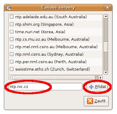Click vertical scrollbar down arrow
Viewport: 117px width, 114px height.
tap(106, 72)
